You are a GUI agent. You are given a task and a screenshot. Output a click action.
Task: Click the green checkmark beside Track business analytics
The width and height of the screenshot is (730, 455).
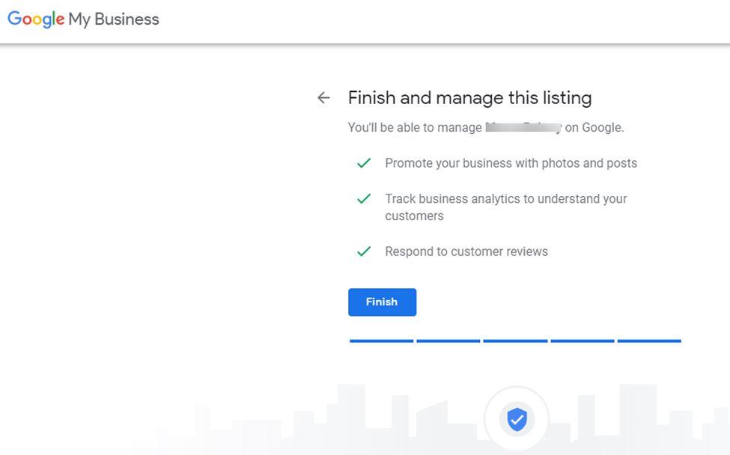(x=364, y=199)
